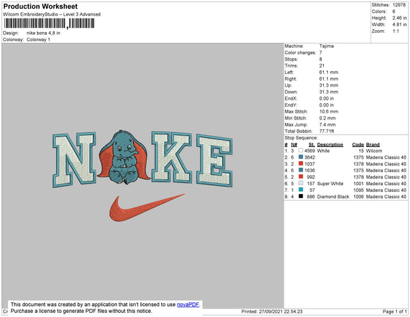Viewport: 410px width, 317px height.
Task: Click the Min Stitch value 0.2 mm
Action: pos(327,118)
